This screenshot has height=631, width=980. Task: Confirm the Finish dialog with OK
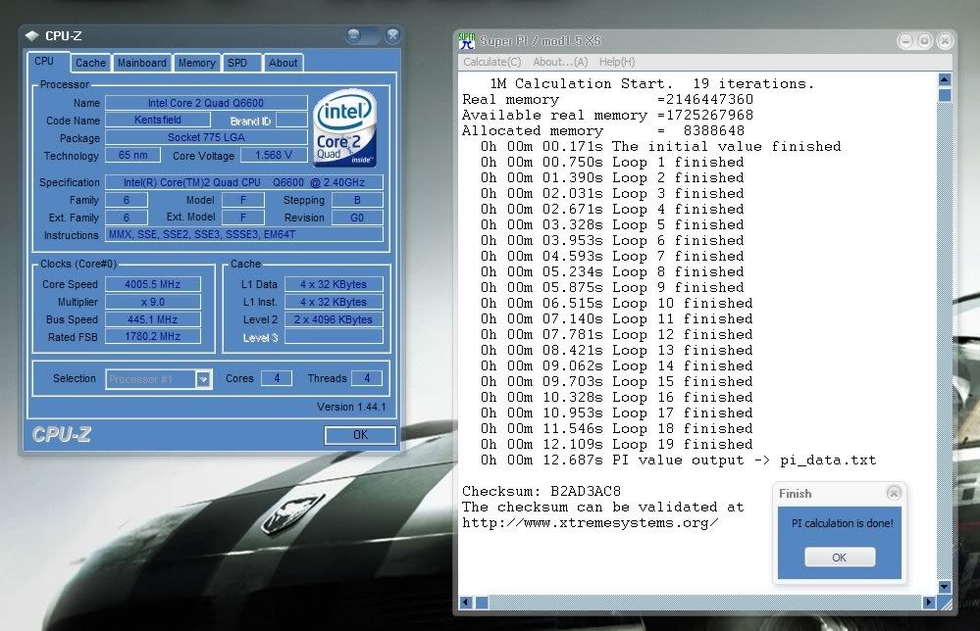tap(840, 558)
